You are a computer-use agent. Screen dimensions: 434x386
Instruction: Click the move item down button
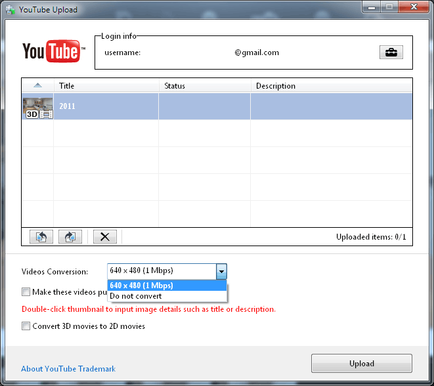[x=70, y=236]
